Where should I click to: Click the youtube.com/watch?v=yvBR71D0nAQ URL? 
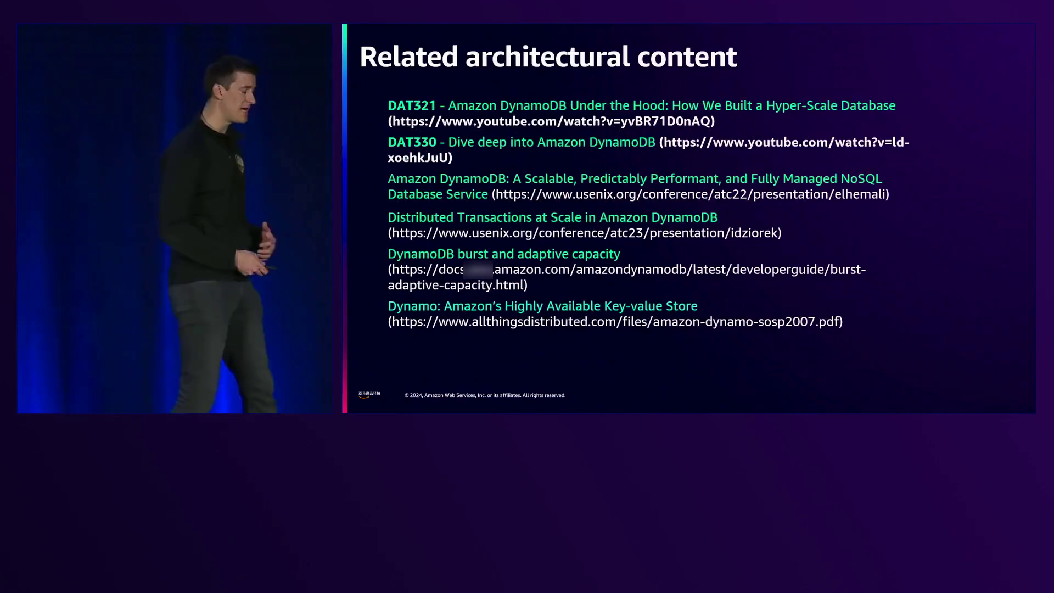point(551,121)
